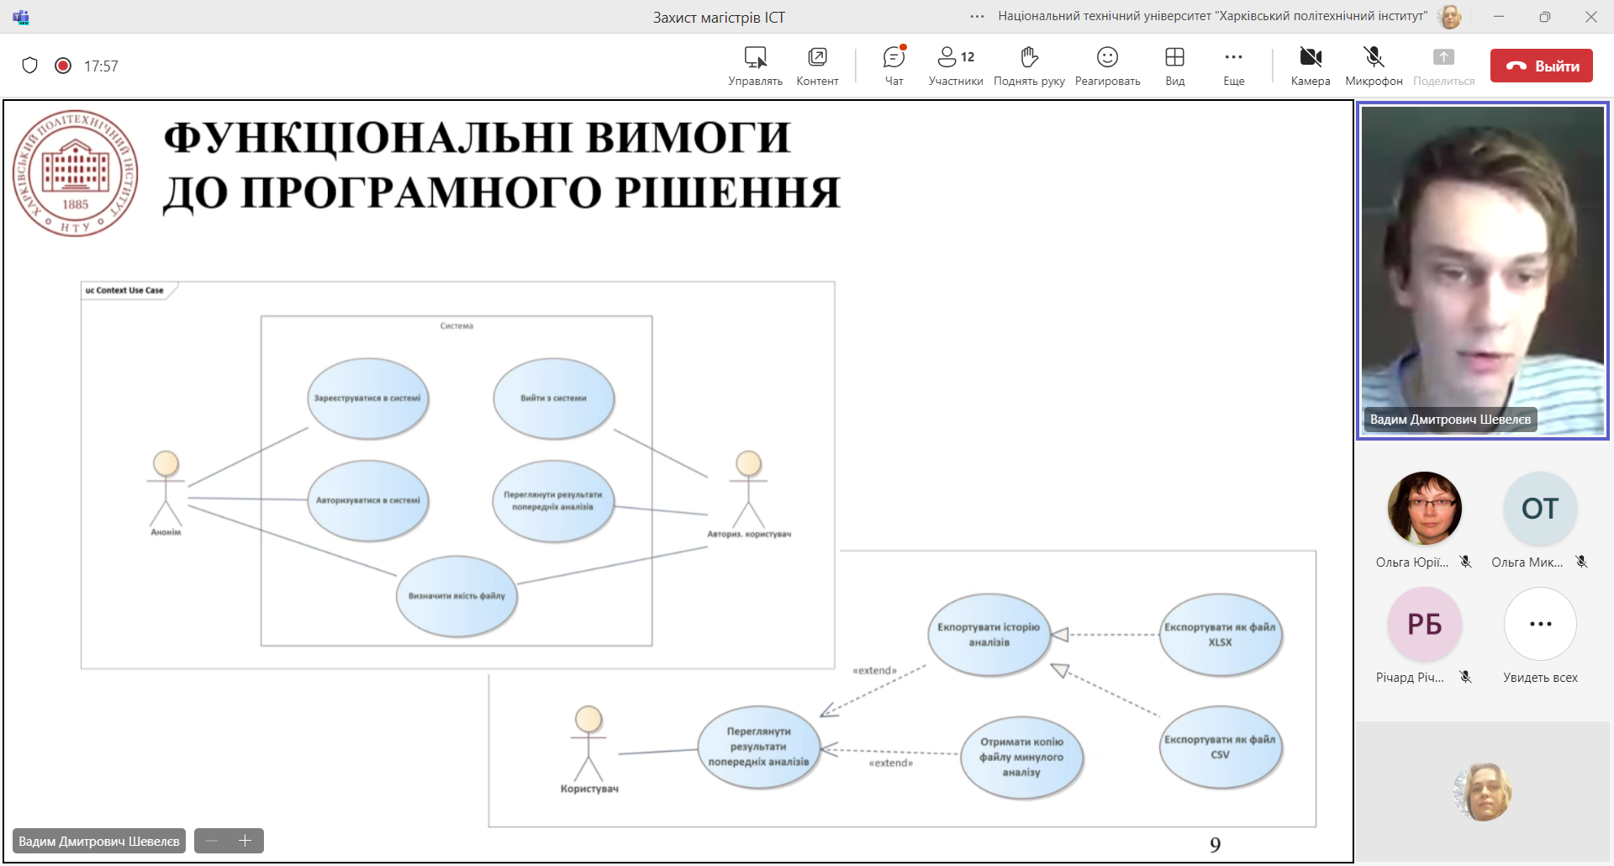
Task: Show the Участники participants list
Action: (955, 66)
